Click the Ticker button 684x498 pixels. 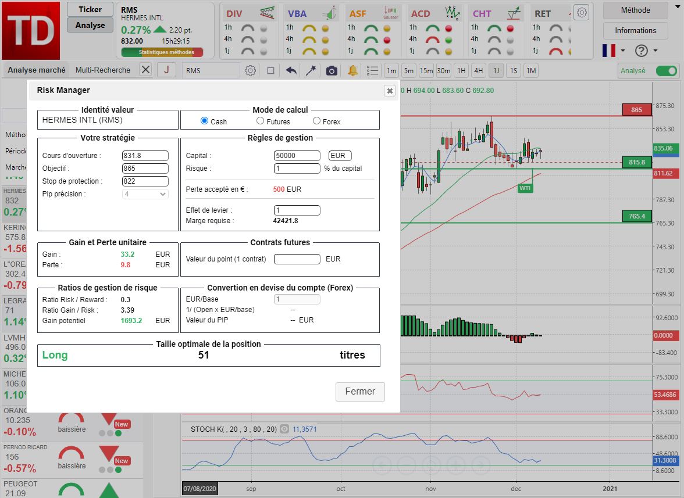pyautogui.click(x=90, y=9)
